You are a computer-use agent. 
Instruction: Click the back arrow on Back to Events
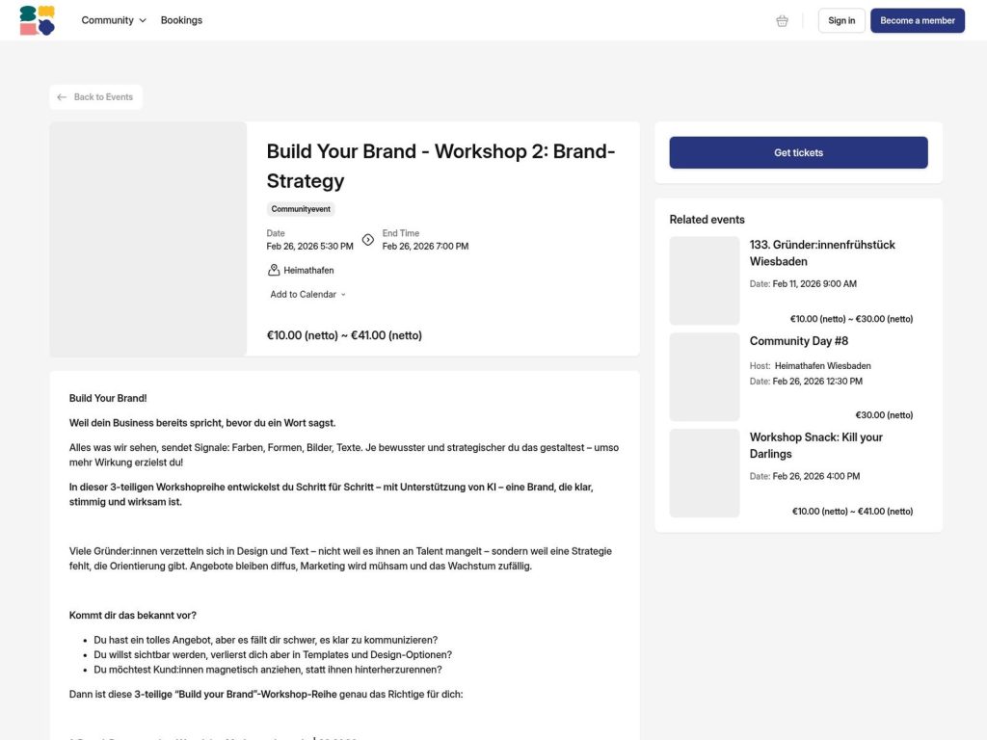(61, 96)
